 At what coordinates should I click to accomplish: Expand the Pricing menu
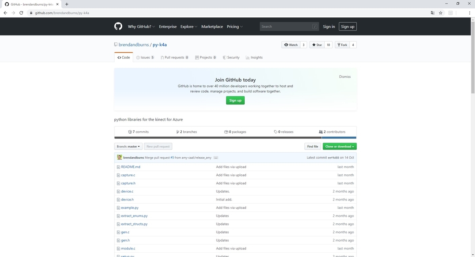pyautogui.click(x=235, y=26)
